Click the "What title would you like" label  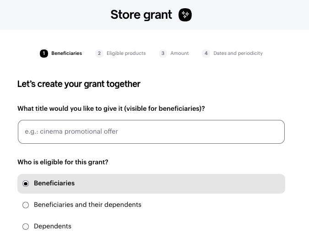click(111, 108)
